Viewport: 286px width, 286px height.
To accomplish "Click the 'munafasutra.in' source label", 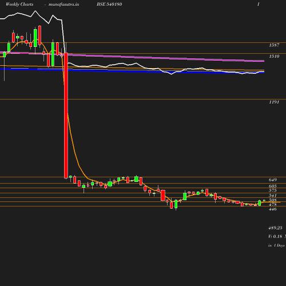I will [63, 5].
